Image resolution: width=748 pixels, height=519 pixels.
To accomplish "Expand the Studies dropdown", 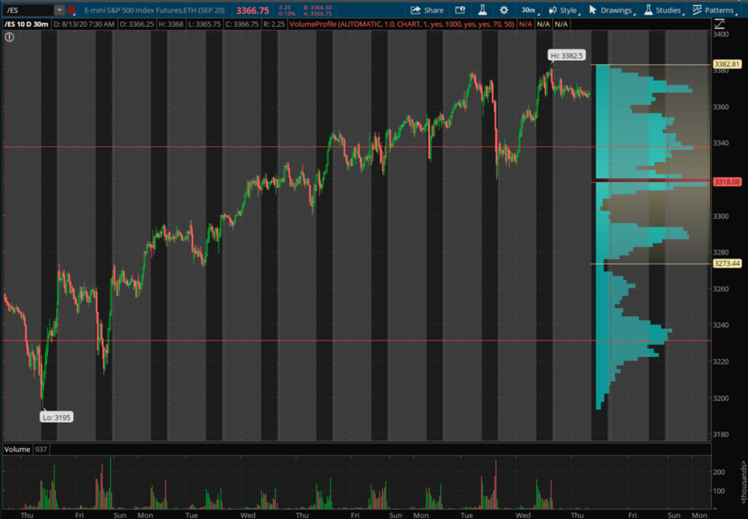I will (662, 10).
